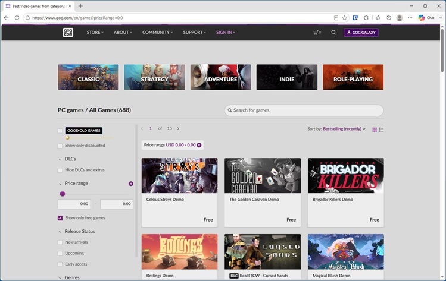Download GOG Galaxy
This screenshot has height=281, width=446.
(x=361, y=32)
